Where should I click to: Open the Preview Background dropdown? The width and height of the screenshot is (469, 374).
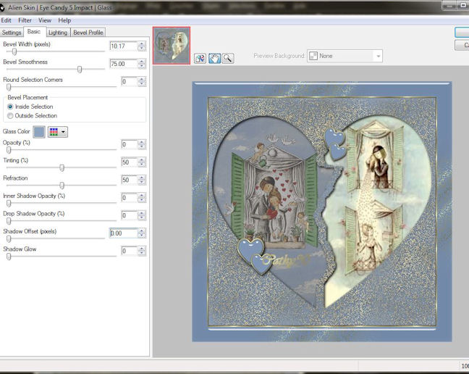click(345, 56)
